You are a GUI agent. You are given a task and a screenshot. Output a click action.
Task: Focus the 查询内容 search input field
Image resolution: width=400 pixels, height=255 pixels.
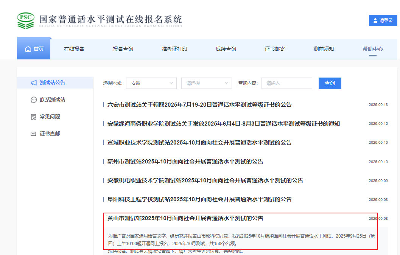pyautogui.click(x=286, y=83)
